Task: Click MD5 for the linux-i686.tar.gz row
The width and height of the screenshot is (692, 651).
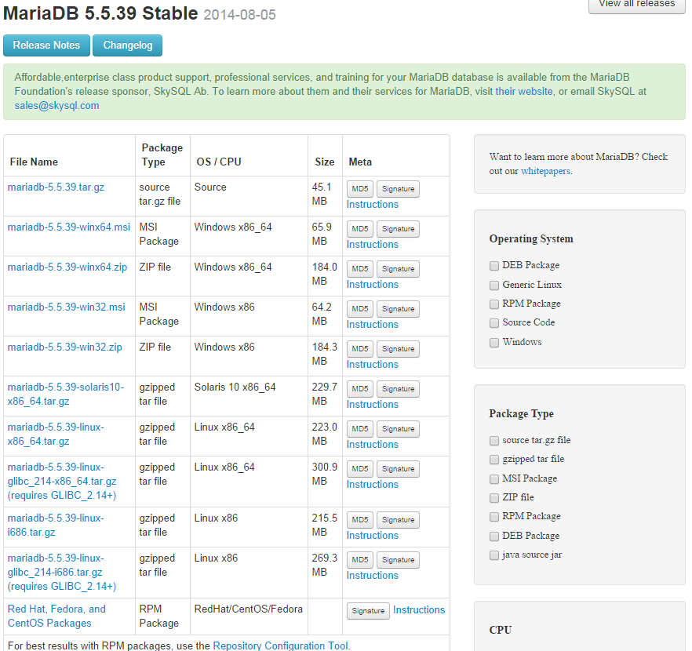Action: [360, 520]
